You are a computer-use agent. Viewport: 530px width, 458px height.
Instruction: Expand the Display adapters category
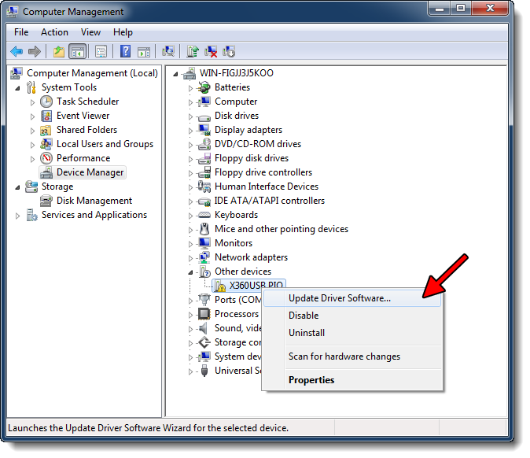pyautogui.click(x=190, y=131)
